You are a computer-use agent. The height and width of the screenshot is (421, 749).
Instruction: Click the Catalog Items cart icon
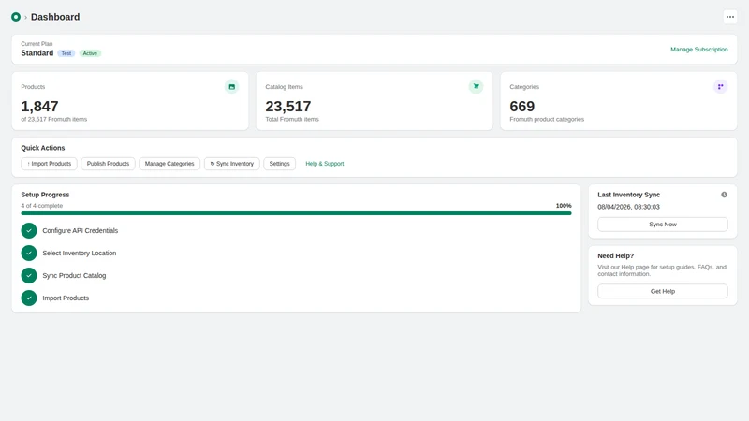[x=476, y=86]
